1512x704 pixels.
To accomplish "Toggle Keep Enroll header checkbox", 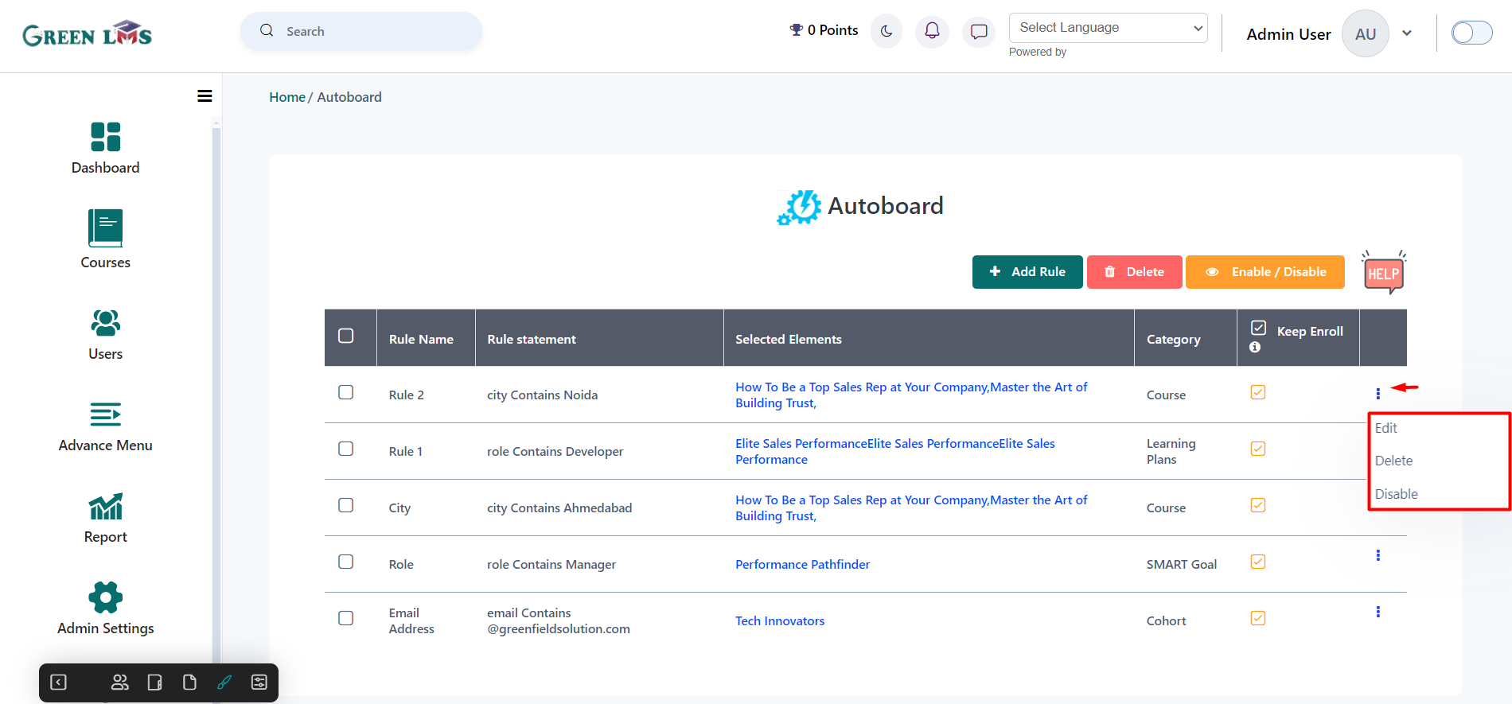I will coord(1258,328).
